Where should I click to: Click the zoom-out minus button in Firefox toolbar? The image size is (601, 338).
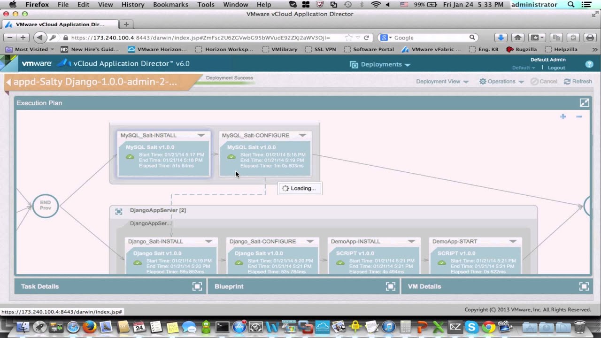pos(10,38)
